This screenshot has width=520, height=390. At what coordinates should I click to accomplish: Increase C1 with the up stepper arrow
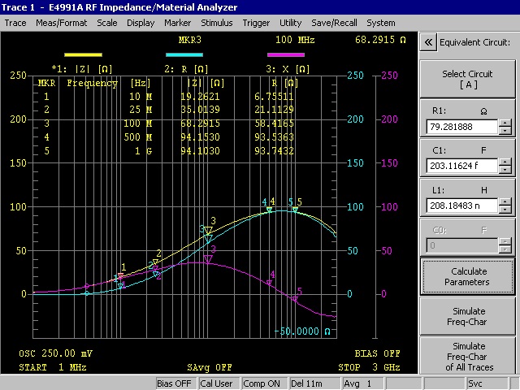coord(505,162)
